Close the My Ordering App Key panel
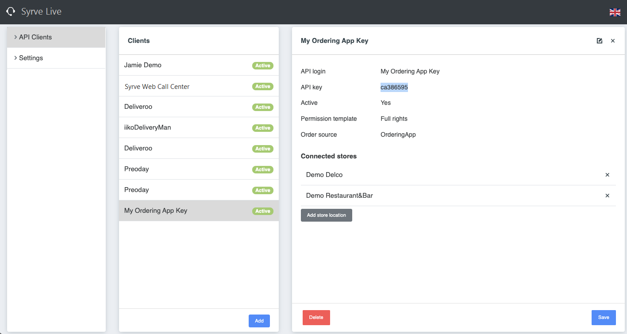Viewport: 627px width, 334px height. [x=613, y=41]
